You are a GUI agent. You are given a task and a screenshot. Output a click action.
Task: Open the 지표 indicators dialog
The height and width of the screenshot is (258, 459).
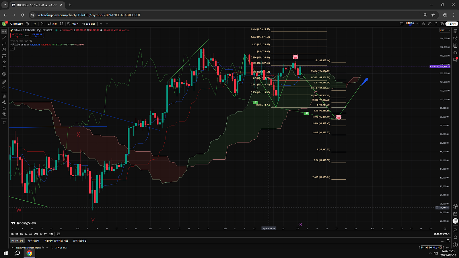tap(52, 24)
